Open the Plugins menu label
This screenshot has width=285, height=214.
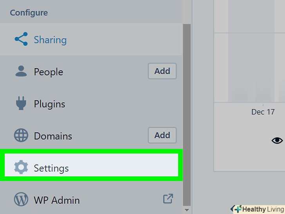point(49,104)
